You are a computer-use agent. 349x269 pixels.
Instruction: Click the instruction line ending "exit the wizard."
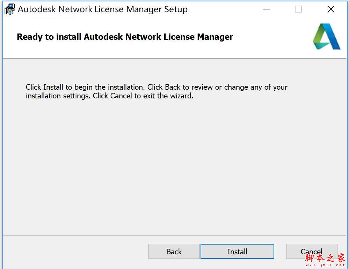click(x=109, y=96)
